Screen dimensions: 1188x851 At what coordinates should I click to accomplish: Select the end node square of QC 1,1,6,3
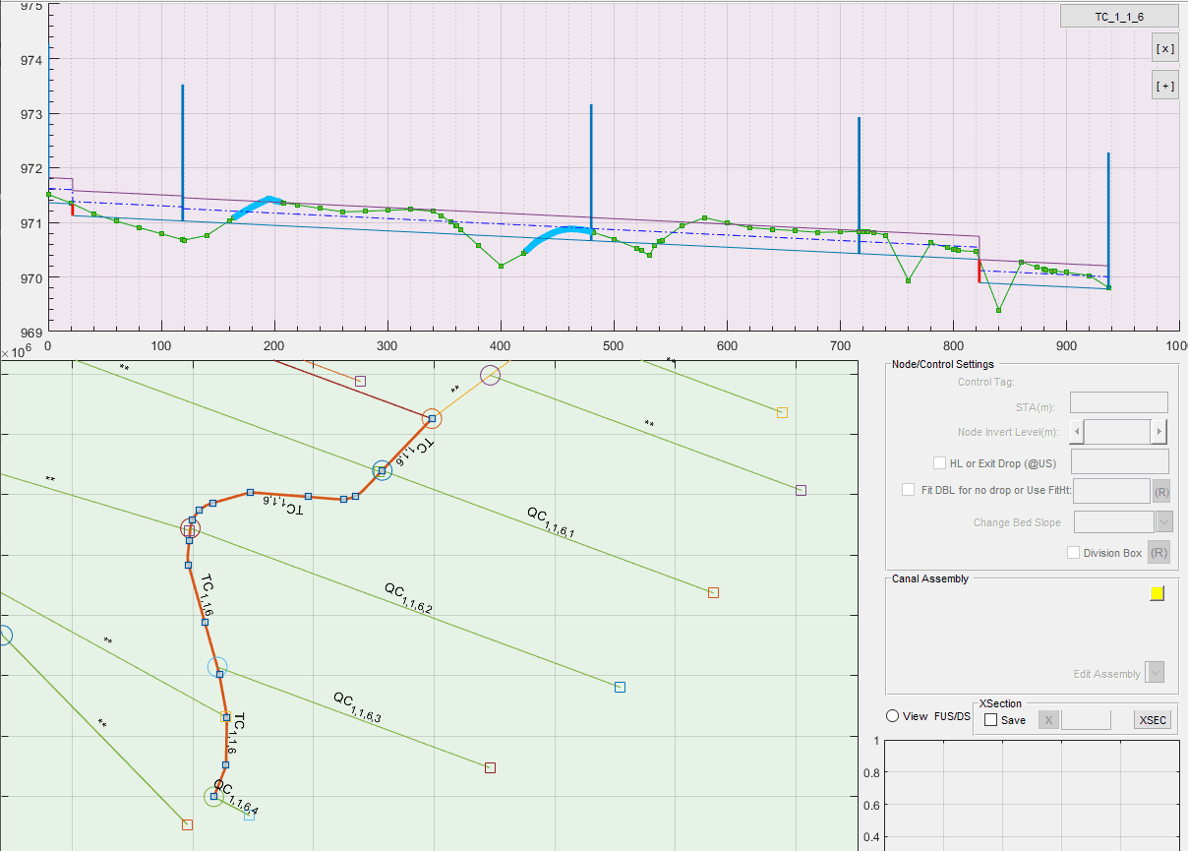(490, 767)
